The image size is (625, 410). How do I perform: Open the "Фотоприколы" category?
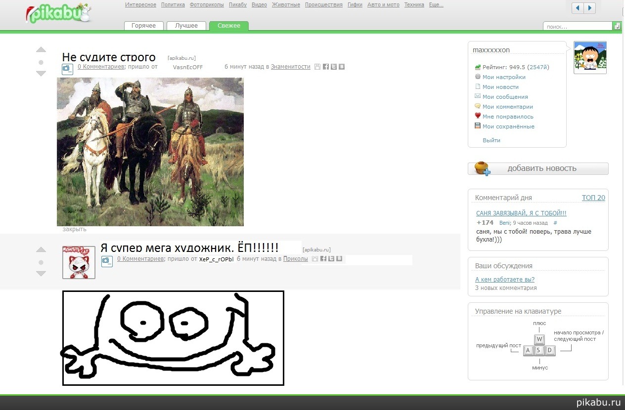tap(207, 5)
